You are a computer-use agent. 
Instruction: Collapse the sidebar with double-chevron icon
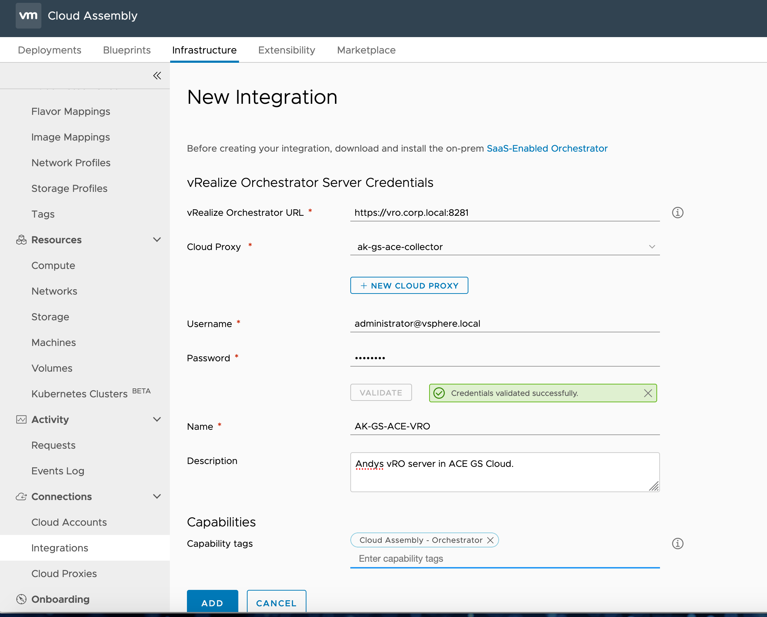(x=157, y=76)
